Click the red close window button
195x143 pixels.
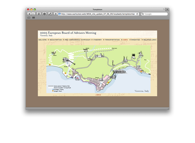(x=28, y=9)
